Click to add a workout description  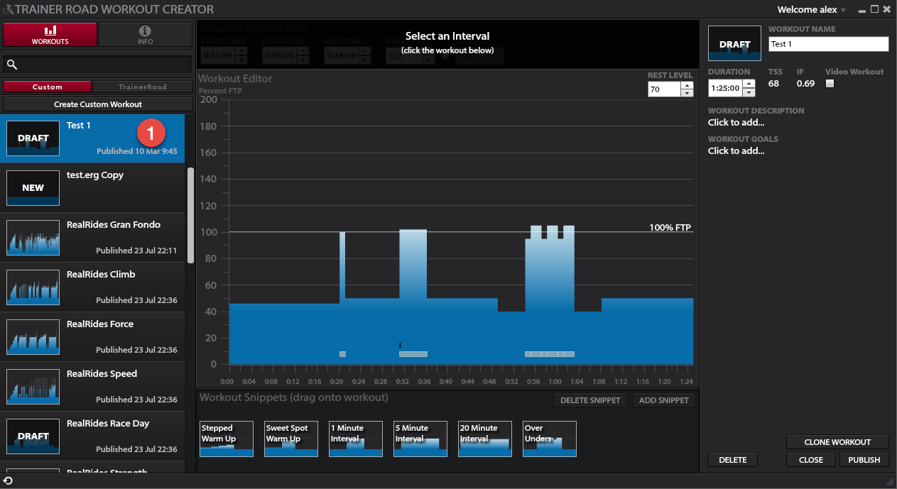[736, 123]
